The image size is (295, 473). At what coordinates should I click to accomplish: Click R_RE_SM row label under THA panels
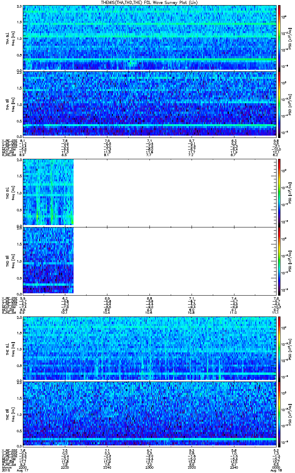(9, 155)
